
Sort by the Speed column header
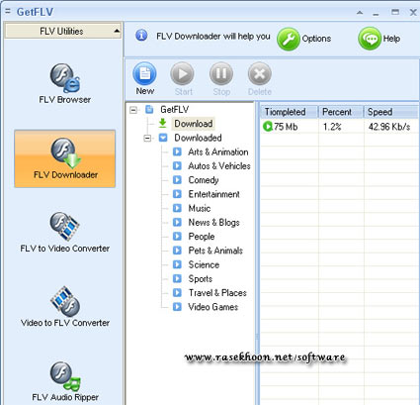click(391, 112)
